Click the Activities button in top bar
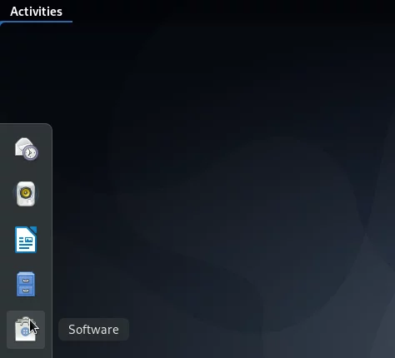The image size is (395, 358). pyautogui.click(x=36, y=12)
